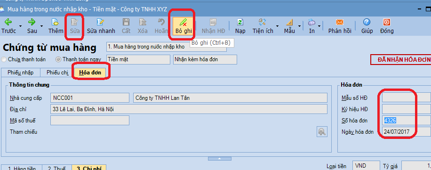Print with the In icon

click(311, 26)
